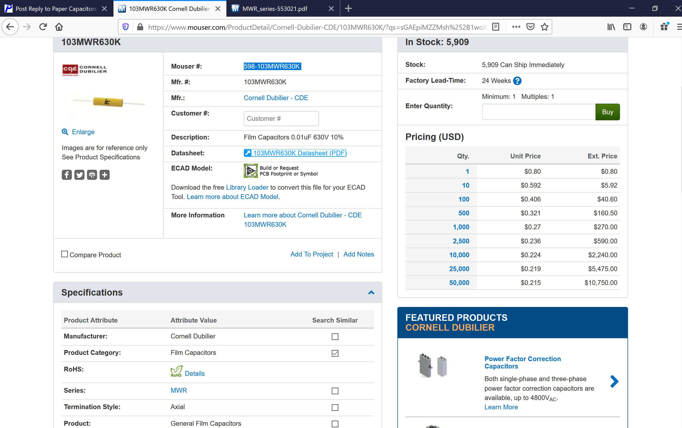This screenshot has height=428, width=682.
Task: Toggle reader view icon in address bar
Action: [496, 27]
